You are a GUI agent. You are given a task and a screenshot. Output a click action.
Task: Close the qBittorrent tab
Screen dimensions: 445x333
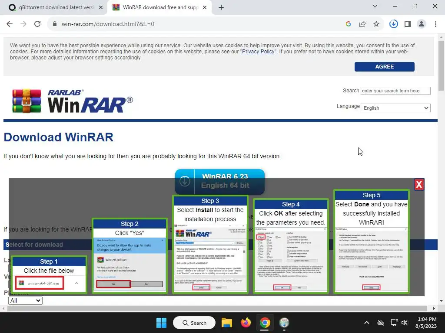pos(101,7)
